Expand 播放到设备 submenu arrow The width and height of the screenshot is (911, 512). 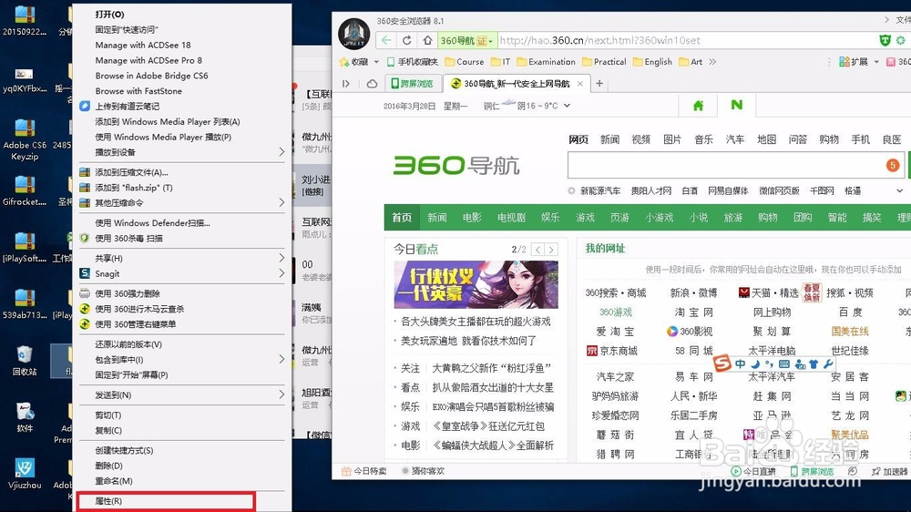[281, 151]
